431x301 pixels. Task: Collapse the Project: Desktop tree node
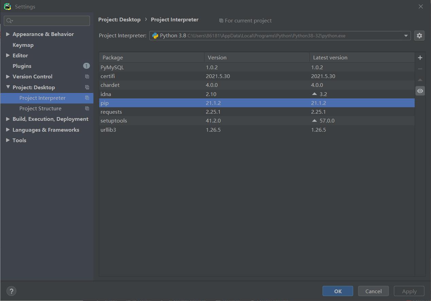[8, 87]
